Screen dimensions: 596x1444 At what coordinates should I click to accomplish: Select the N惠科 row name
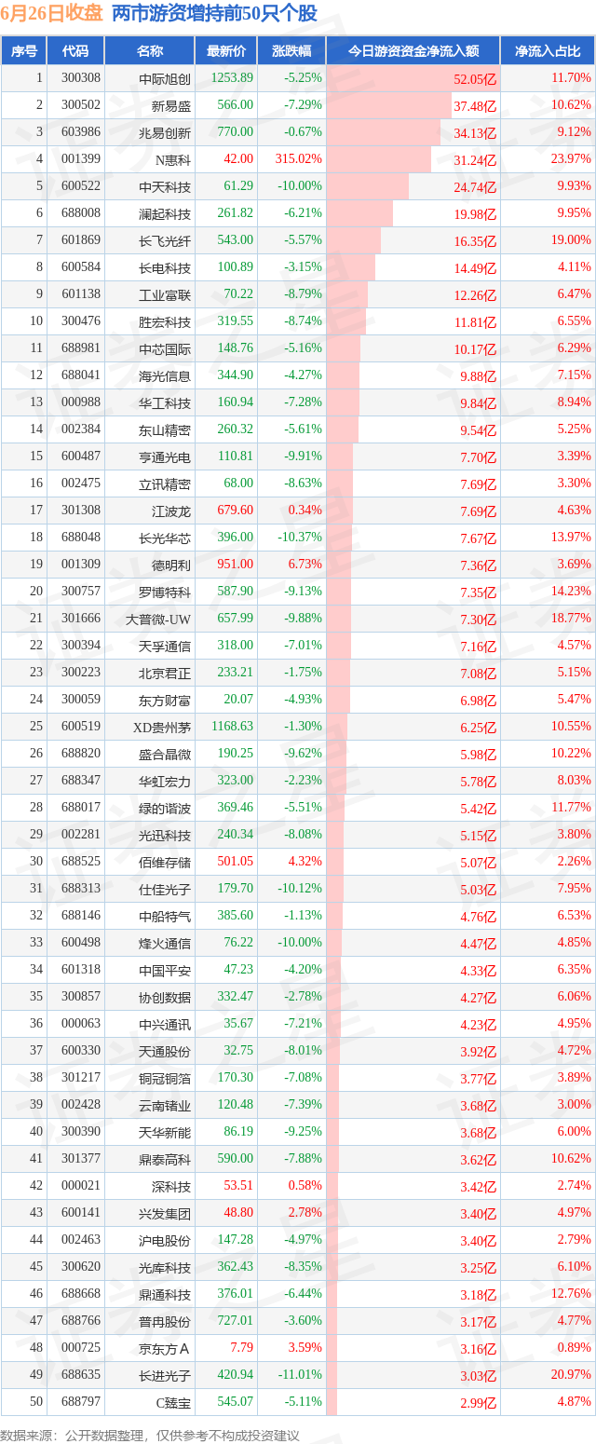pyautogui.click(x=172, y=159)
